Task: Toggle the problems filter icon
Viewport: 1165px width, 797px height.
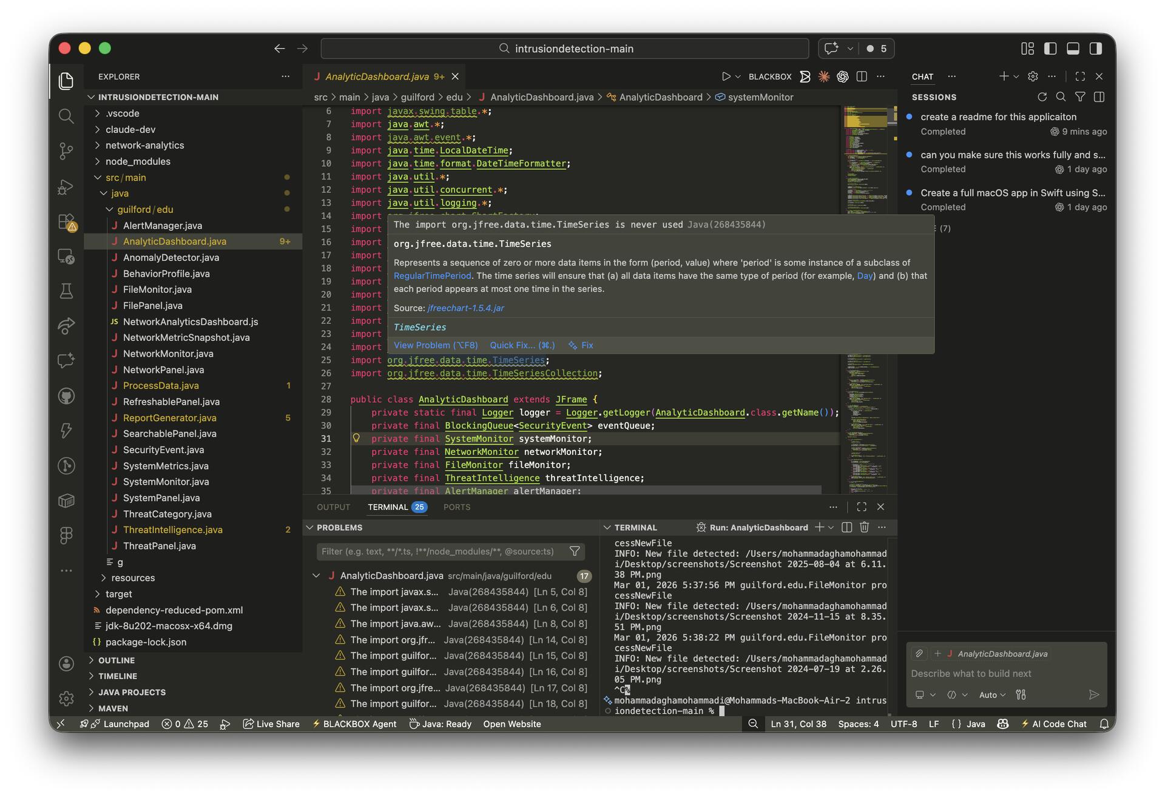Action: (574, 551)
